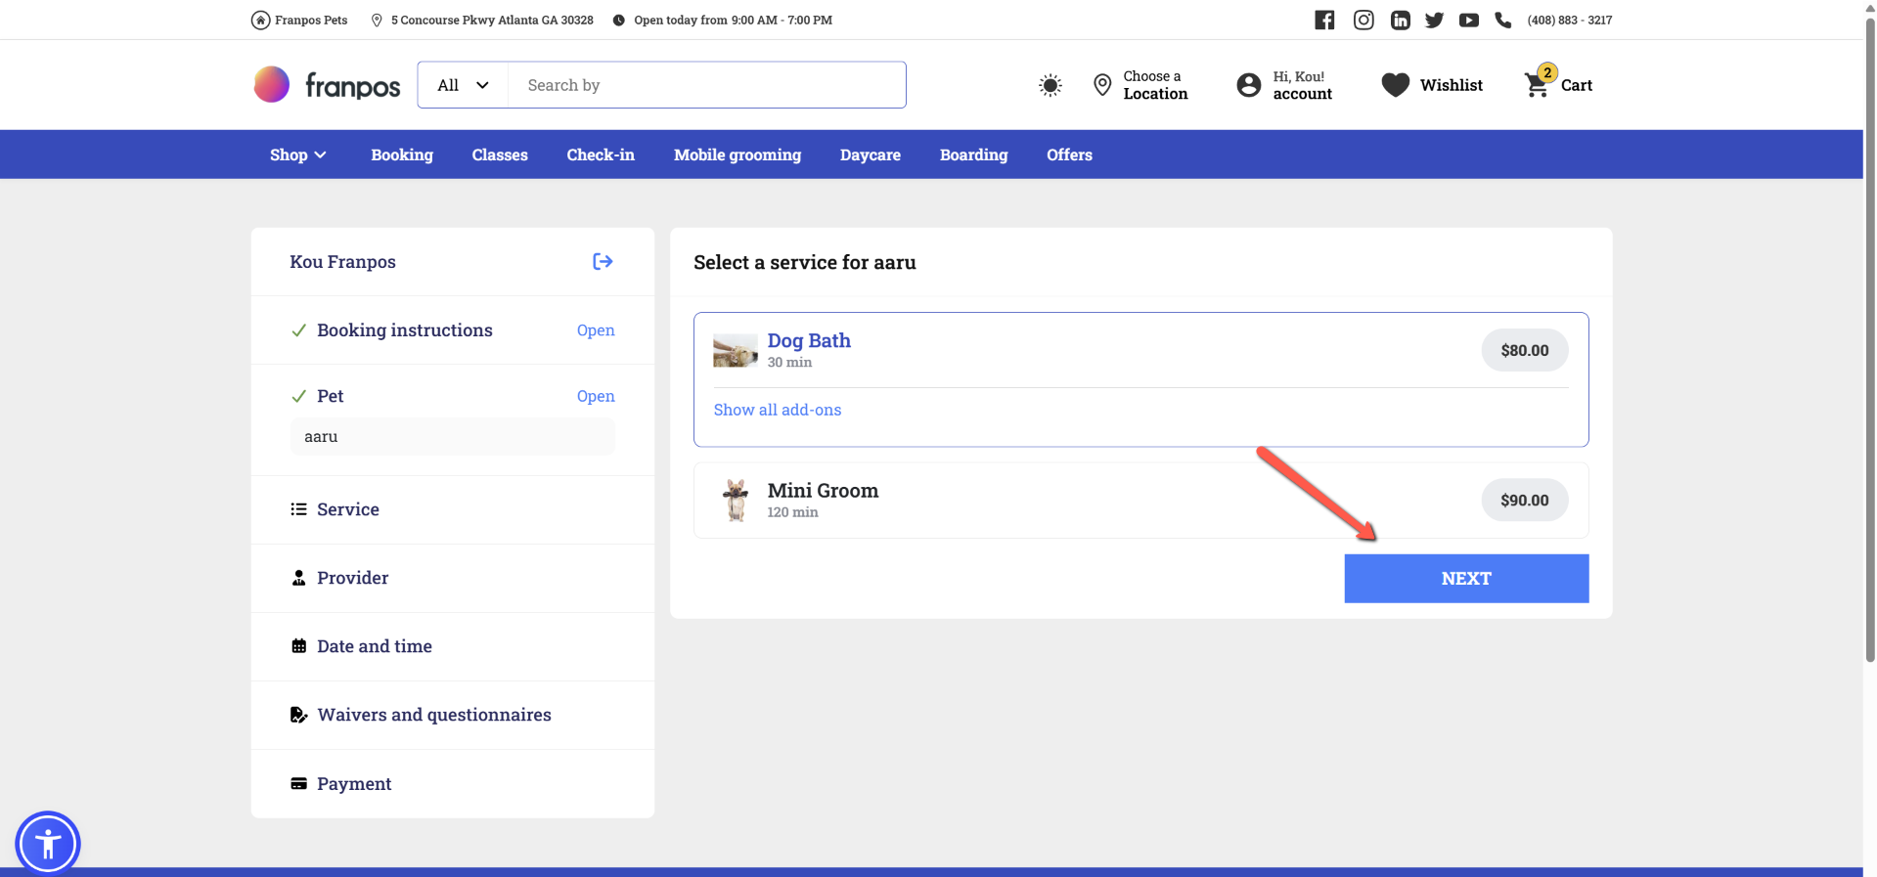Open the Twitter social icon
Image resolution: width=1877 pixels, height=877 pixels.
1434,20
